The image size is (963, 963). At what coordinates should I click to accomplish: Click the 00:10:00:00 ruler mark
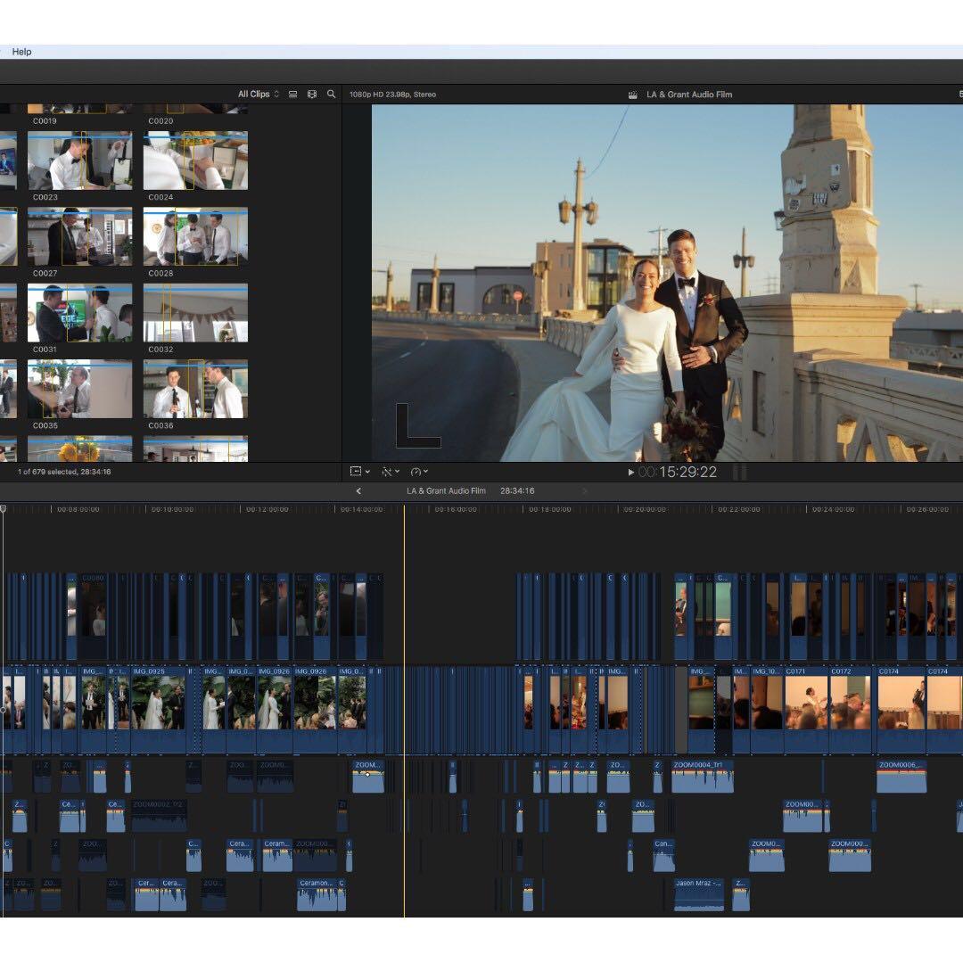pos(172,509)
